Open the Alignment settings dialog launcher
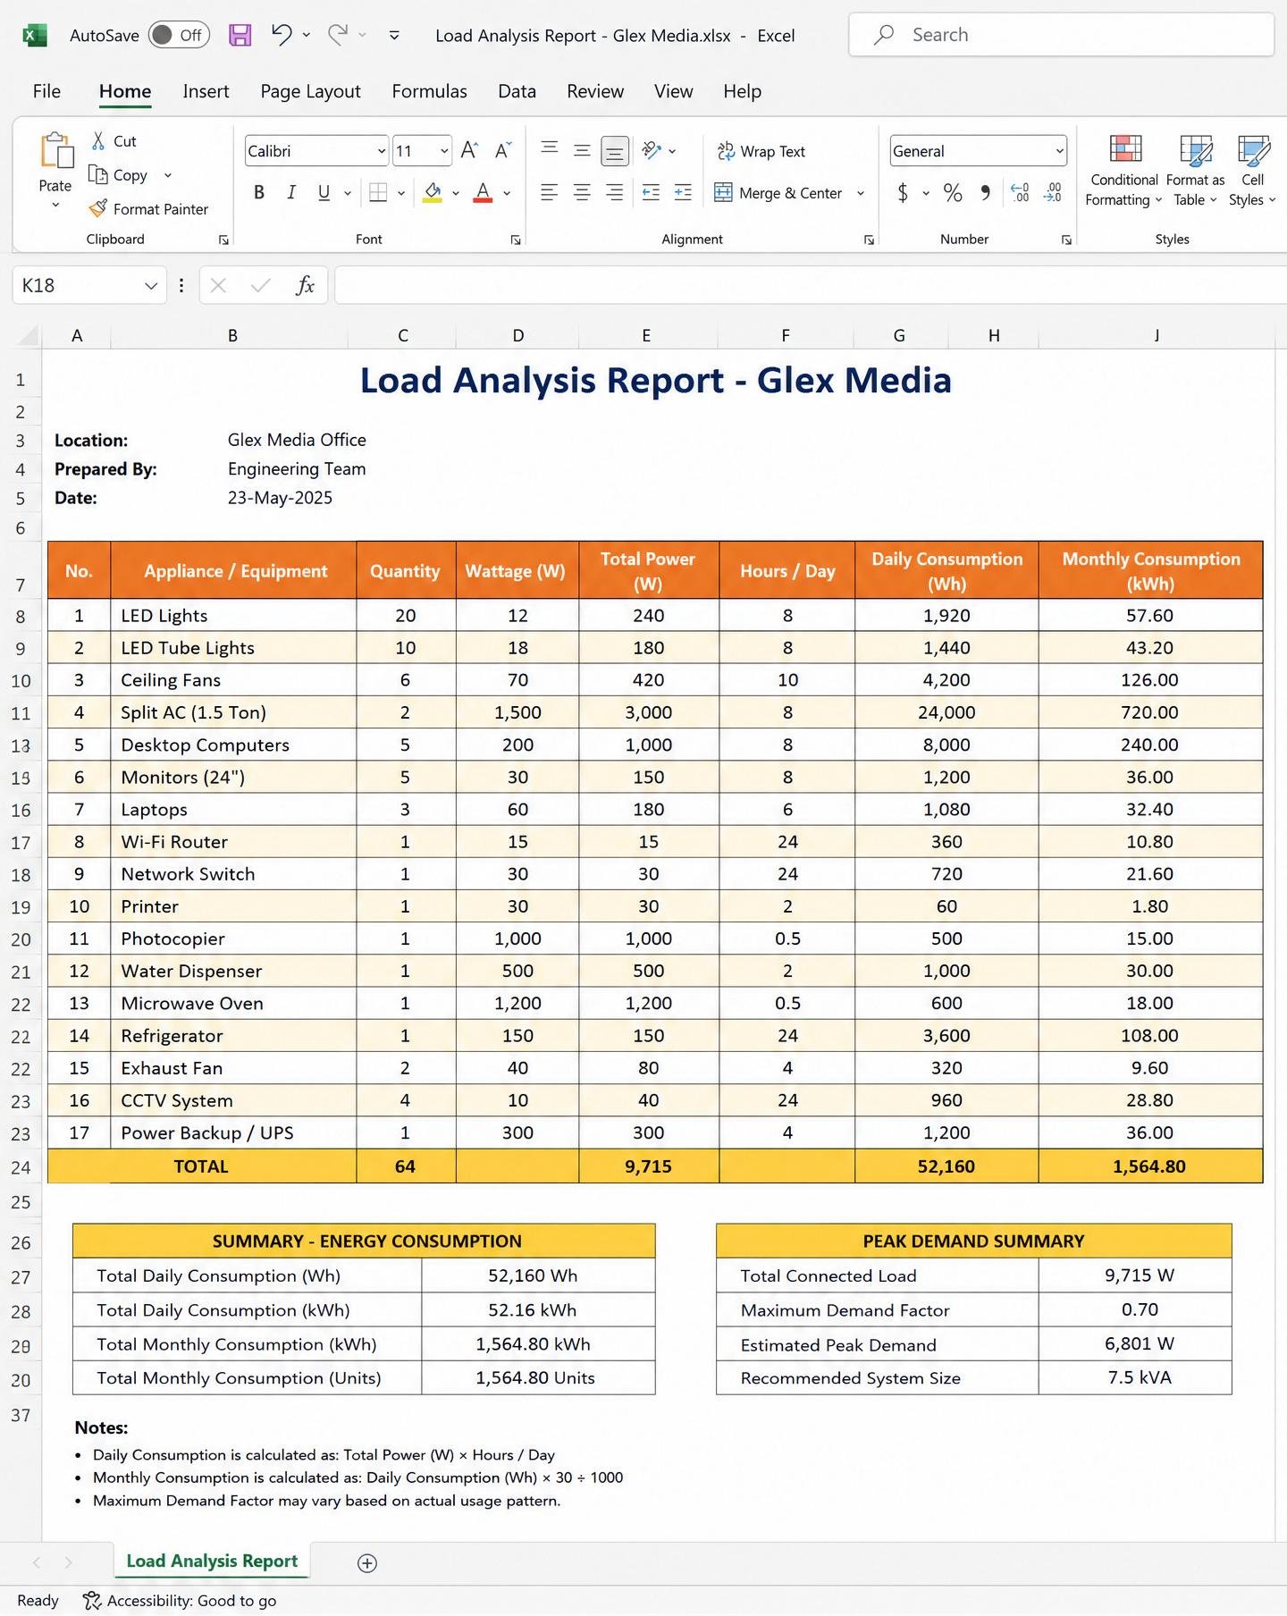The image size is (1287, 1616). coord(869,240)
